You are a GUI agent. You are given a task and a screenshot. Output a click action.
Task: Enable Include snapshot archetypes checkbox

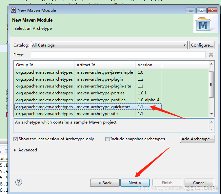[x=107, y=139]
